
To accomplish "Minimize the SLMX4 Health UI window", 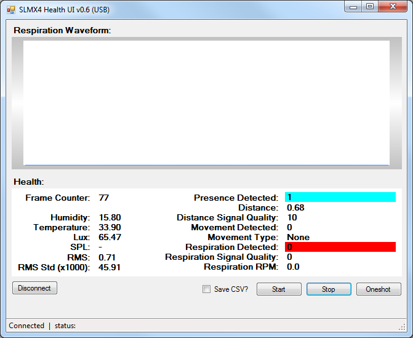I will coord(353,7).
